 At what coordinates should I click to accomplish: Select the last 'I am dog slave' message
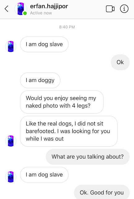(44, 175)
